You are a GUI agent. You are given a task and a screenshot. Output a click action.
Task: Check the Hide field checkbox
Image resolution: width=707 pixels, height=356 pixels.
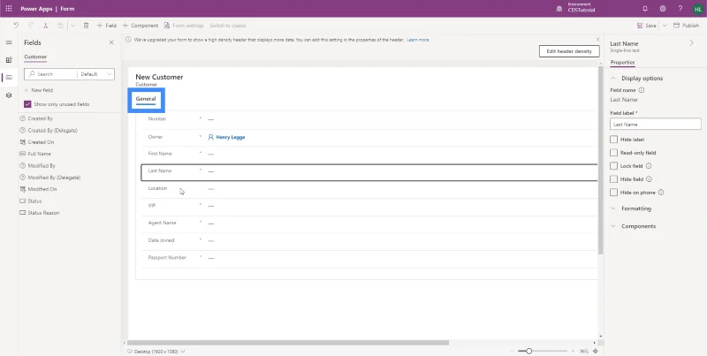(x=613, y=179)
